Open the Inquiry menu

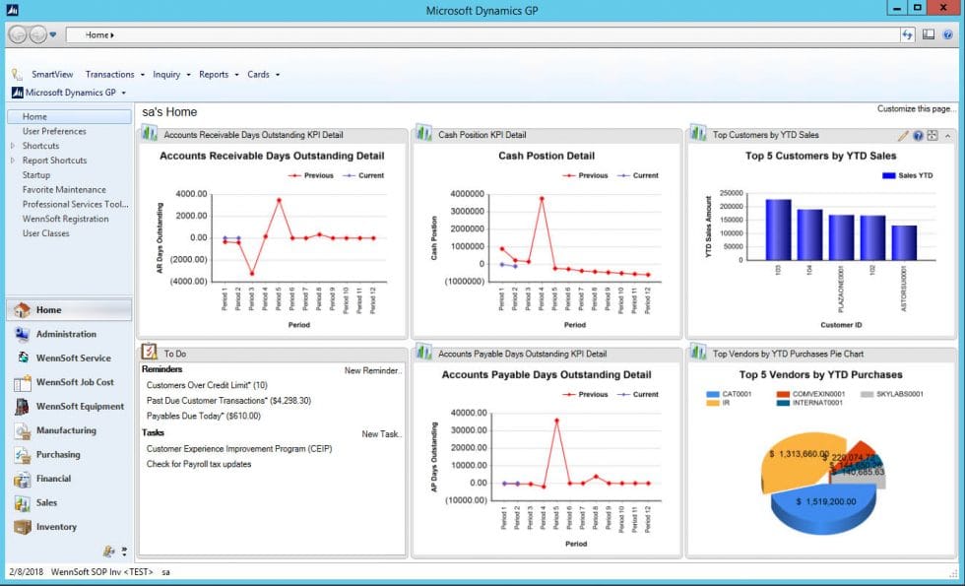(x=168, y=74)
